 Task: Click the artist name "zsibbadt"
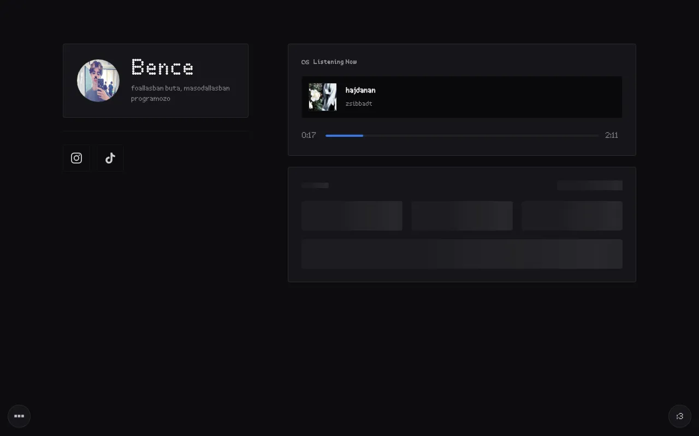[359, 104]
